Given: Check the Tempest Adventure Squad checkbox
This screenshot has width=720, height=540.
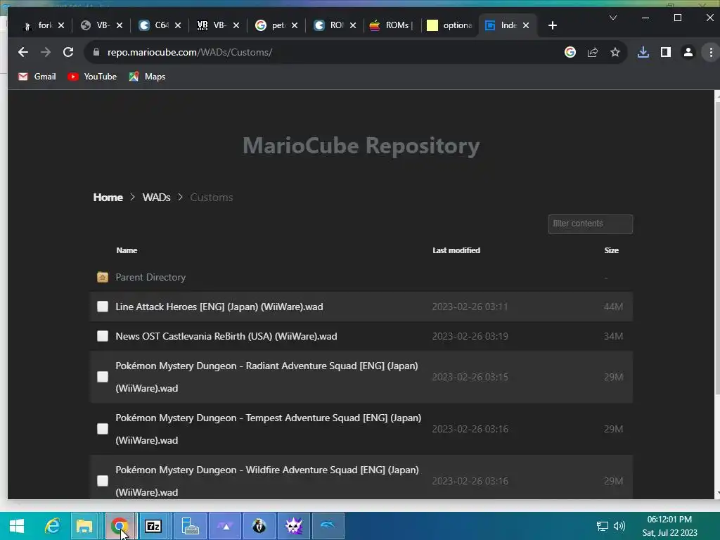Looking at the screenshot, I should pyautogui.click(x=103, y=429).
